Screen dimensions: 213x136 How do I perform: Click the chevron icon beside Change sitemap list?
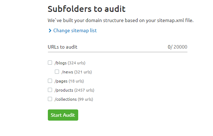(x=50, y=31)
